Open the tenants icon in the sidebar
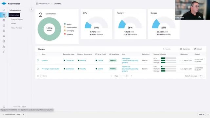Screen dimensions: 210x118 click(x=4, y=41)
